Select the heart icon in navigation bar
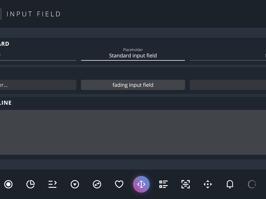The width and height of the screenshot is (266, 199). (x=119, y=184)
